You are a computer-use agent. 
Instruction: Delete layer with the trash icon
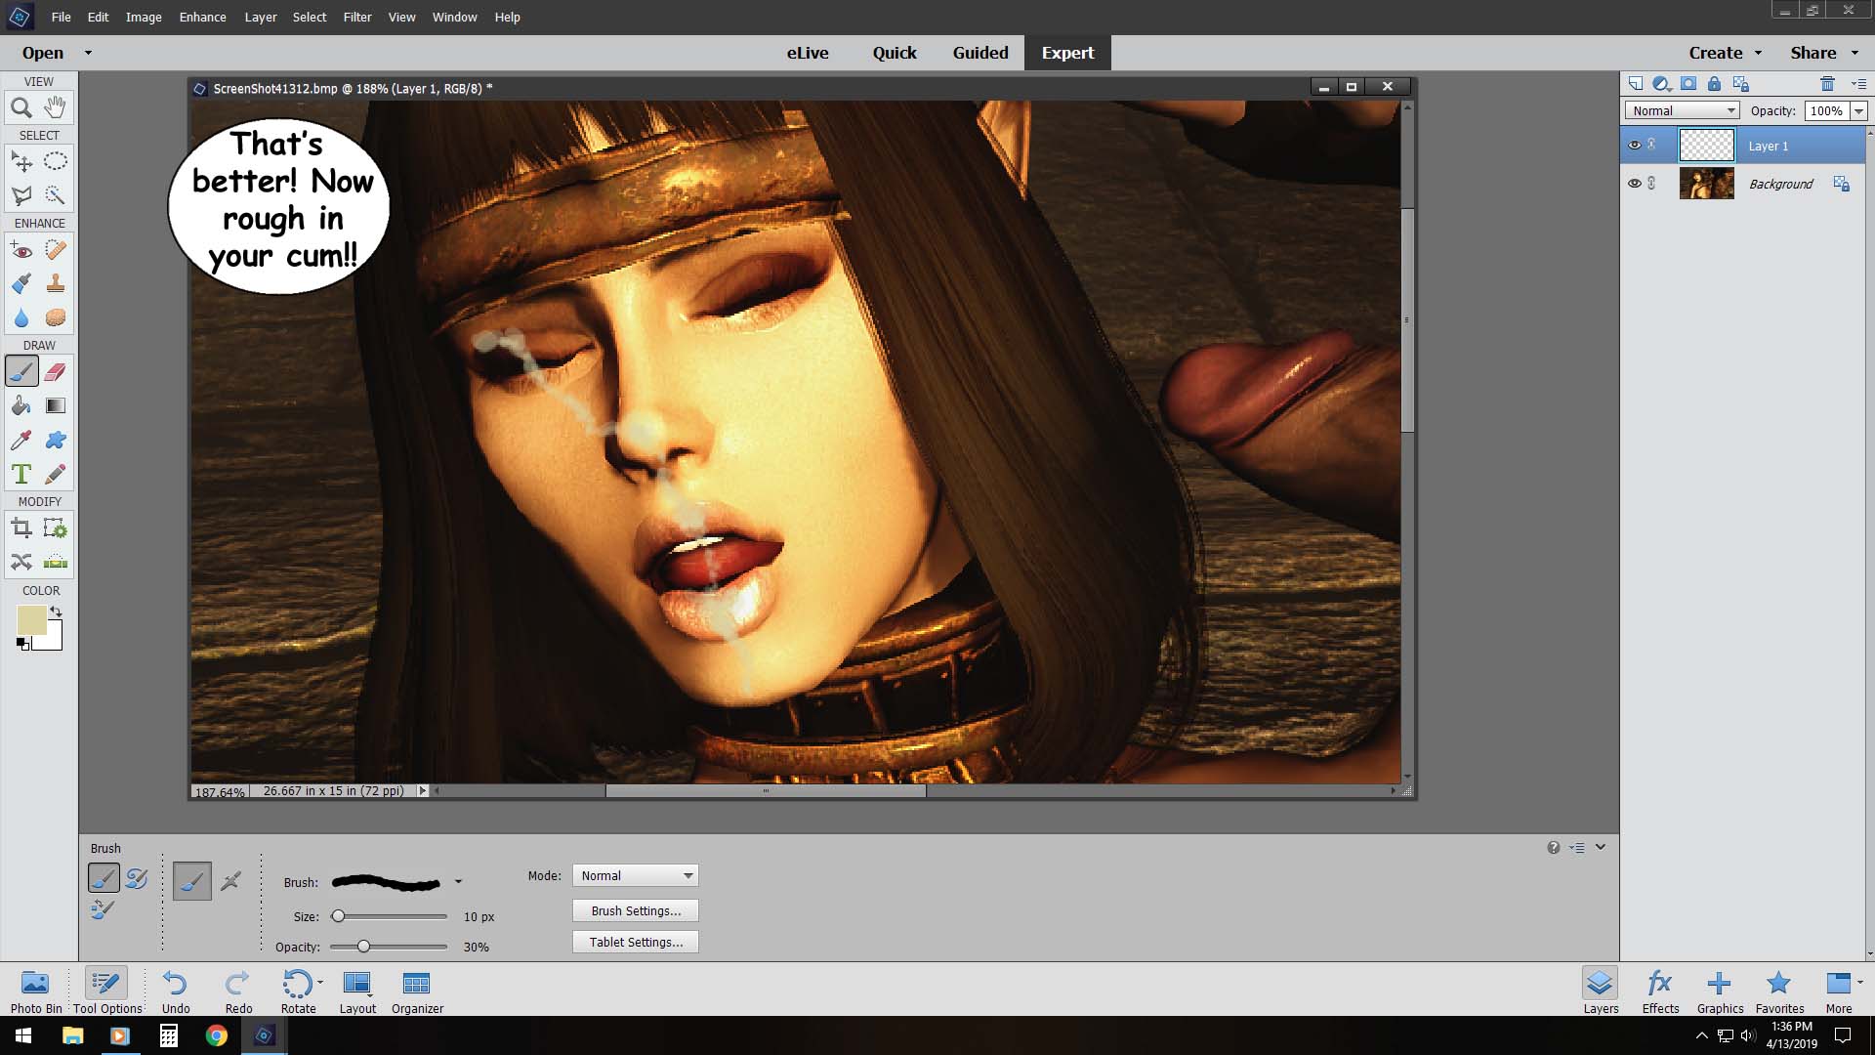1827,84
